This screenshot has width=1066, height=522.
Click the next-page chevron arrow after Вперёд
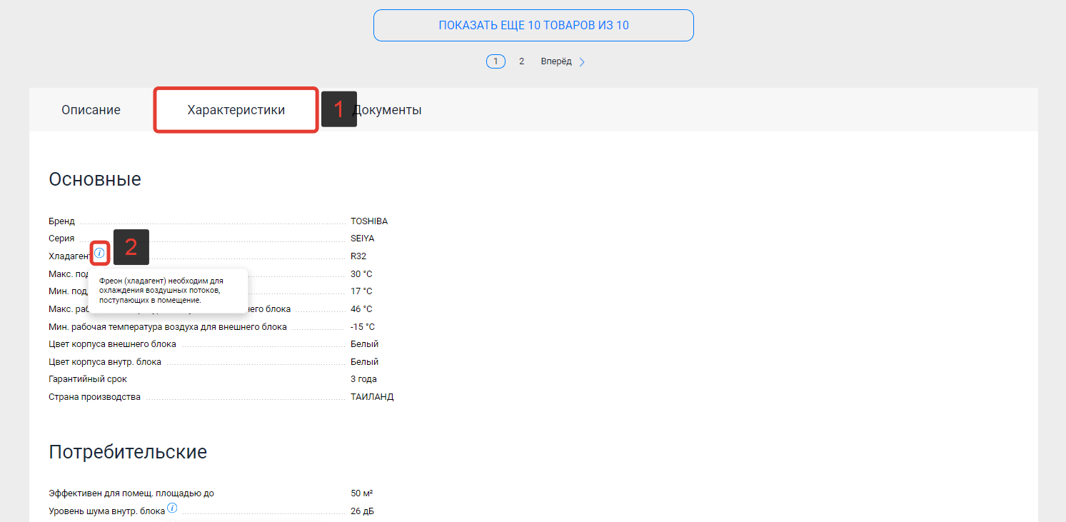582,62
